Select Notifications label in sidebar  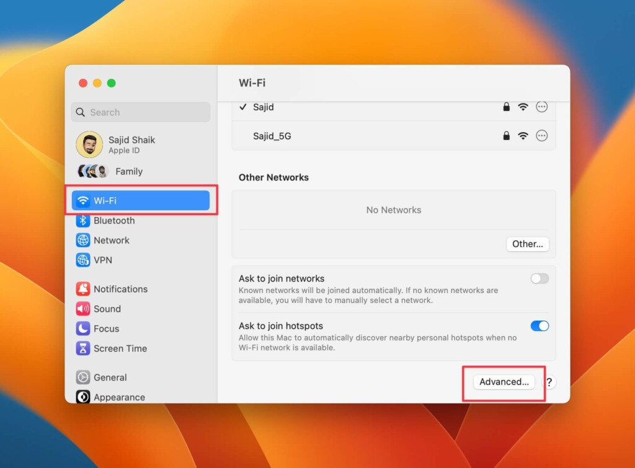(121, 289)
